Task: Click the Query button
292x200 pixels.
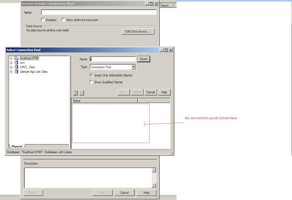Action: [144, 59]
